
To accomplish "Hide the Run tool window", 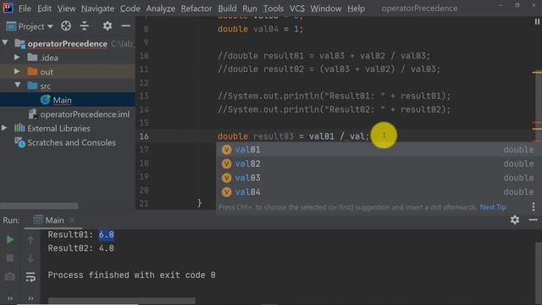I will click(533, 220).
